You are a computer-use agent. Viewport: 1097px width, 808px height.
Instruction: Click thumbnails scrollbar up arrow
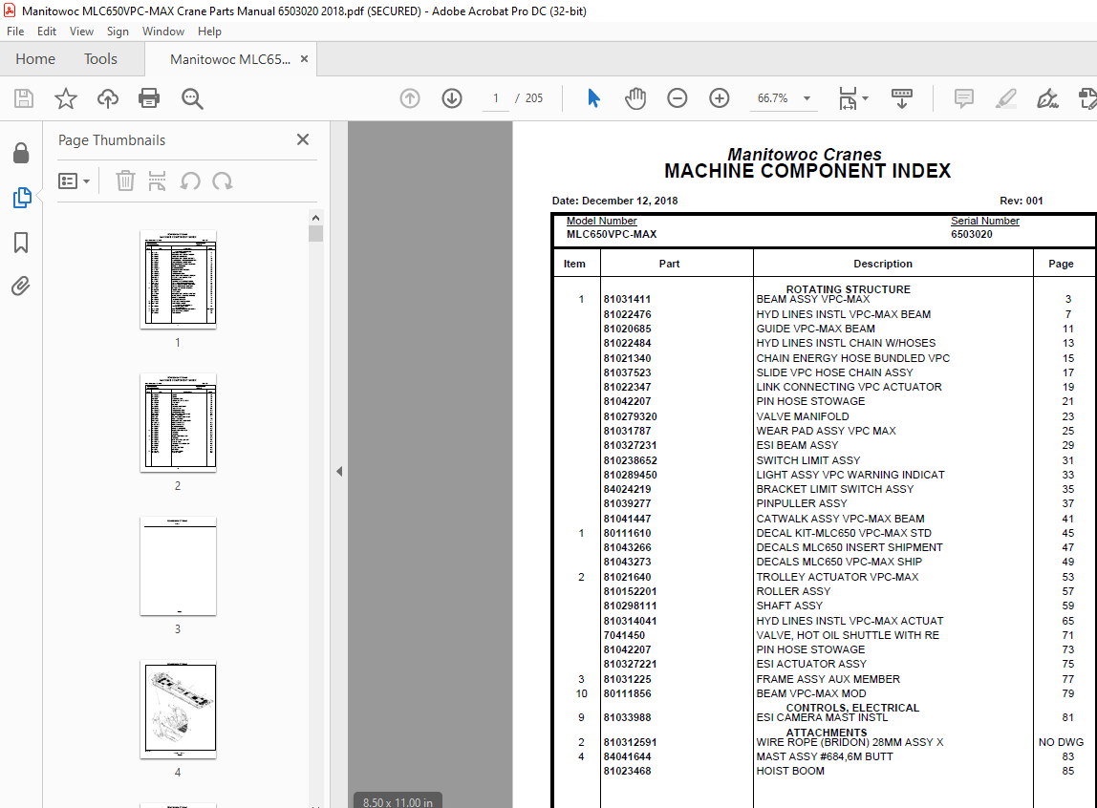(315, 218)
